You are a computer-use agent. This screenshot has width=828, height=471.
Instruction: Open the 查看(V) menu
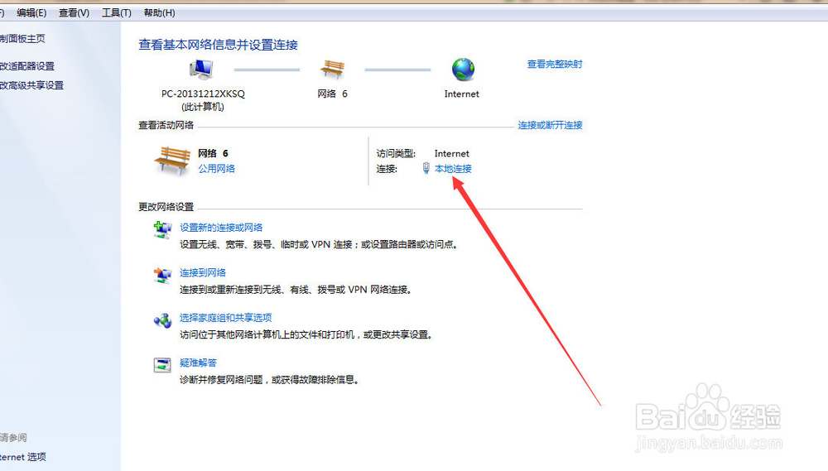point(74,12)
